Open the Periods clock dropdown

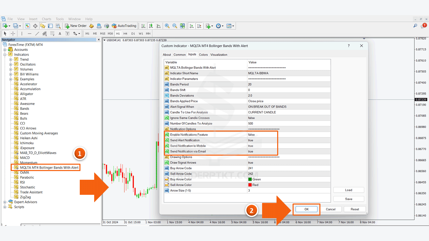(220, 26)
